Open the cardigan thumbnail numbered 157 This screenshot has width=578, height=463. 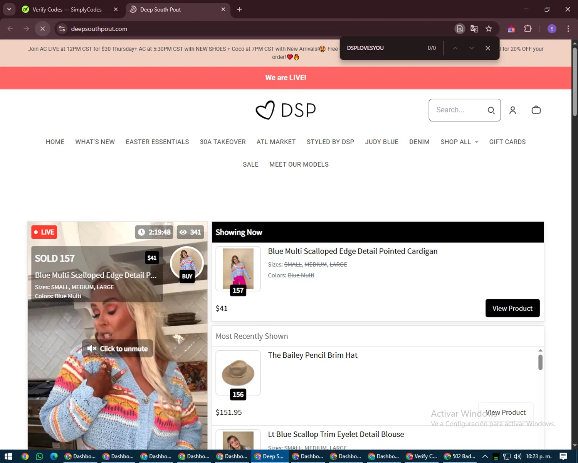pos(238,269)
